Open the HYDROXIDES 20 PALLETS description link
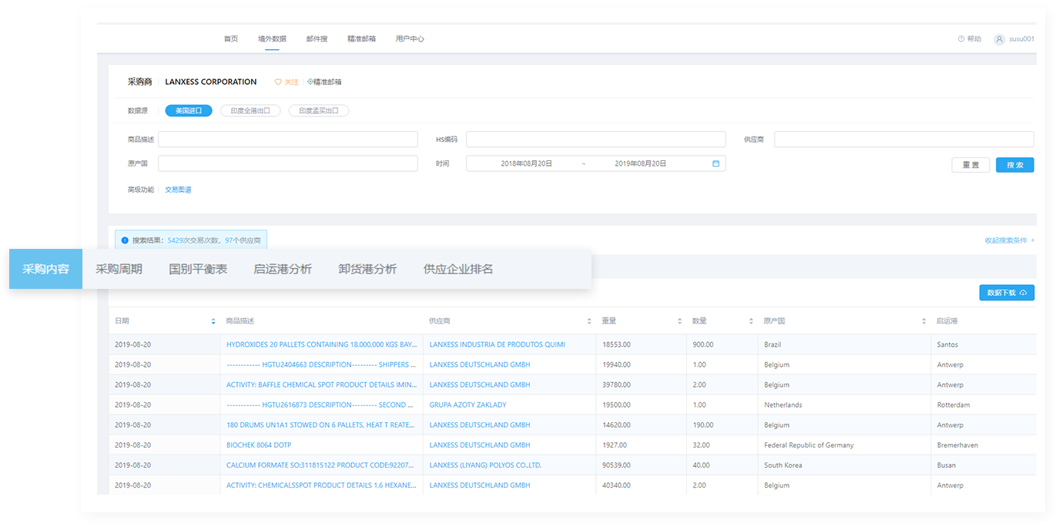The height and width of the screenshot is (527, 1059). click(321, 344)
